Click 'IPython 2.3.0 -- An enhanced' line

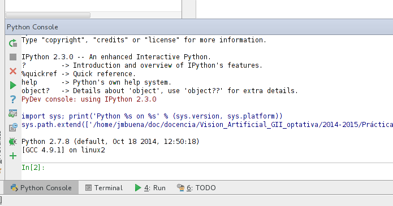click(x=116, y=57)
